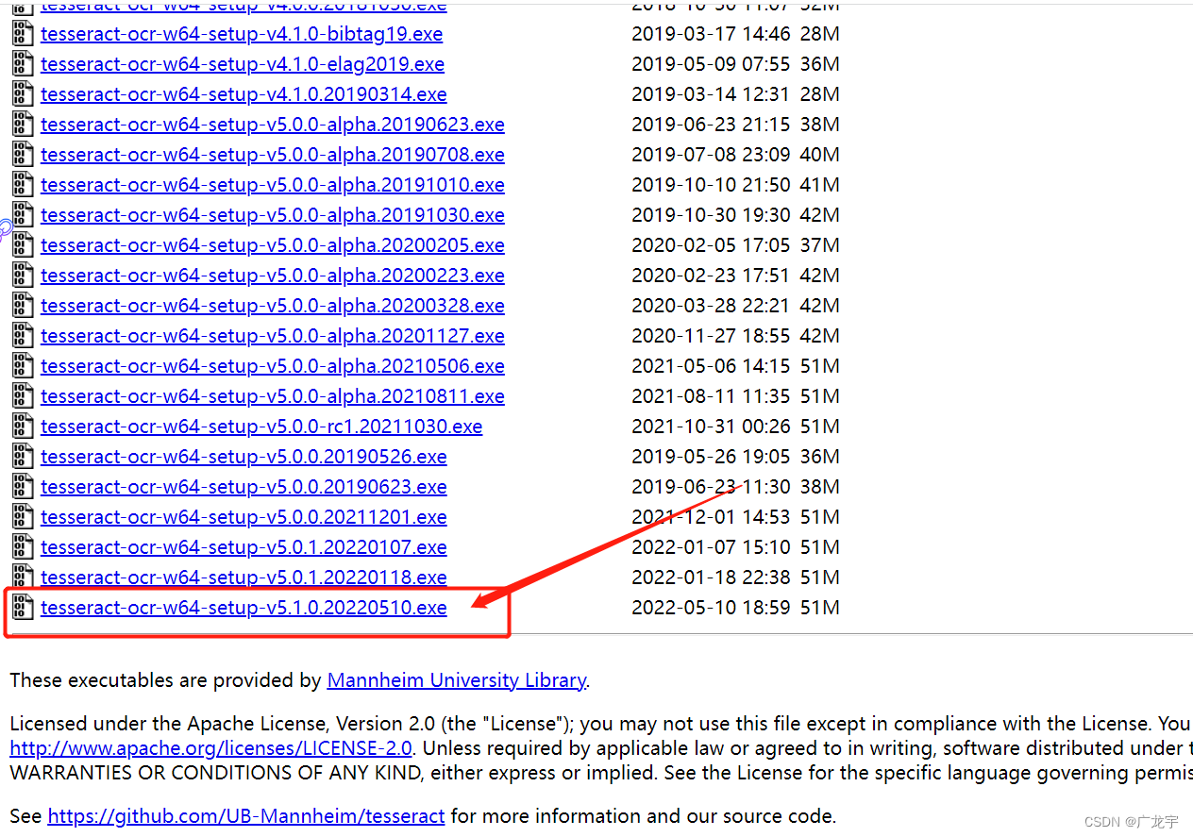
Task: Click the timestamp "2022-01-18 22:38"
Action: point(711,578)
